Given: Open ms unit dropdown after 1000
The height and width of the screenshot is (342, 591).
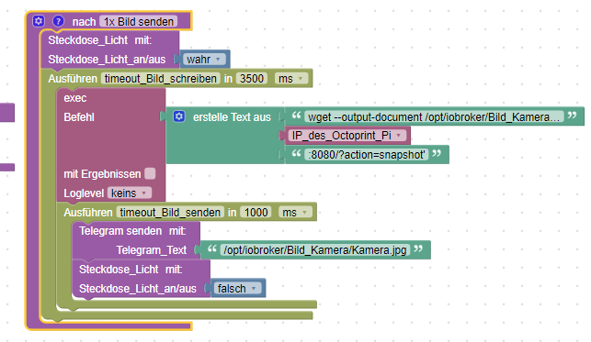Looking at the screenshot, I should coord(295,213).
